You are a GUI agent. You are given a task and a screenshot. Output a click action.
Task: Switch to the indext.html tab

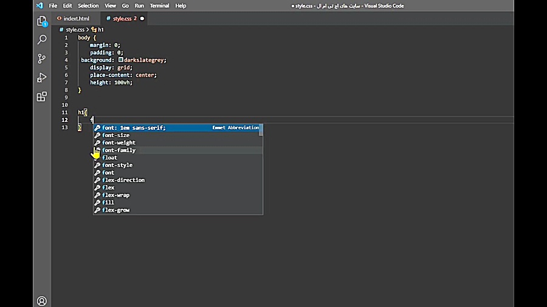click(x=76, y=18)
